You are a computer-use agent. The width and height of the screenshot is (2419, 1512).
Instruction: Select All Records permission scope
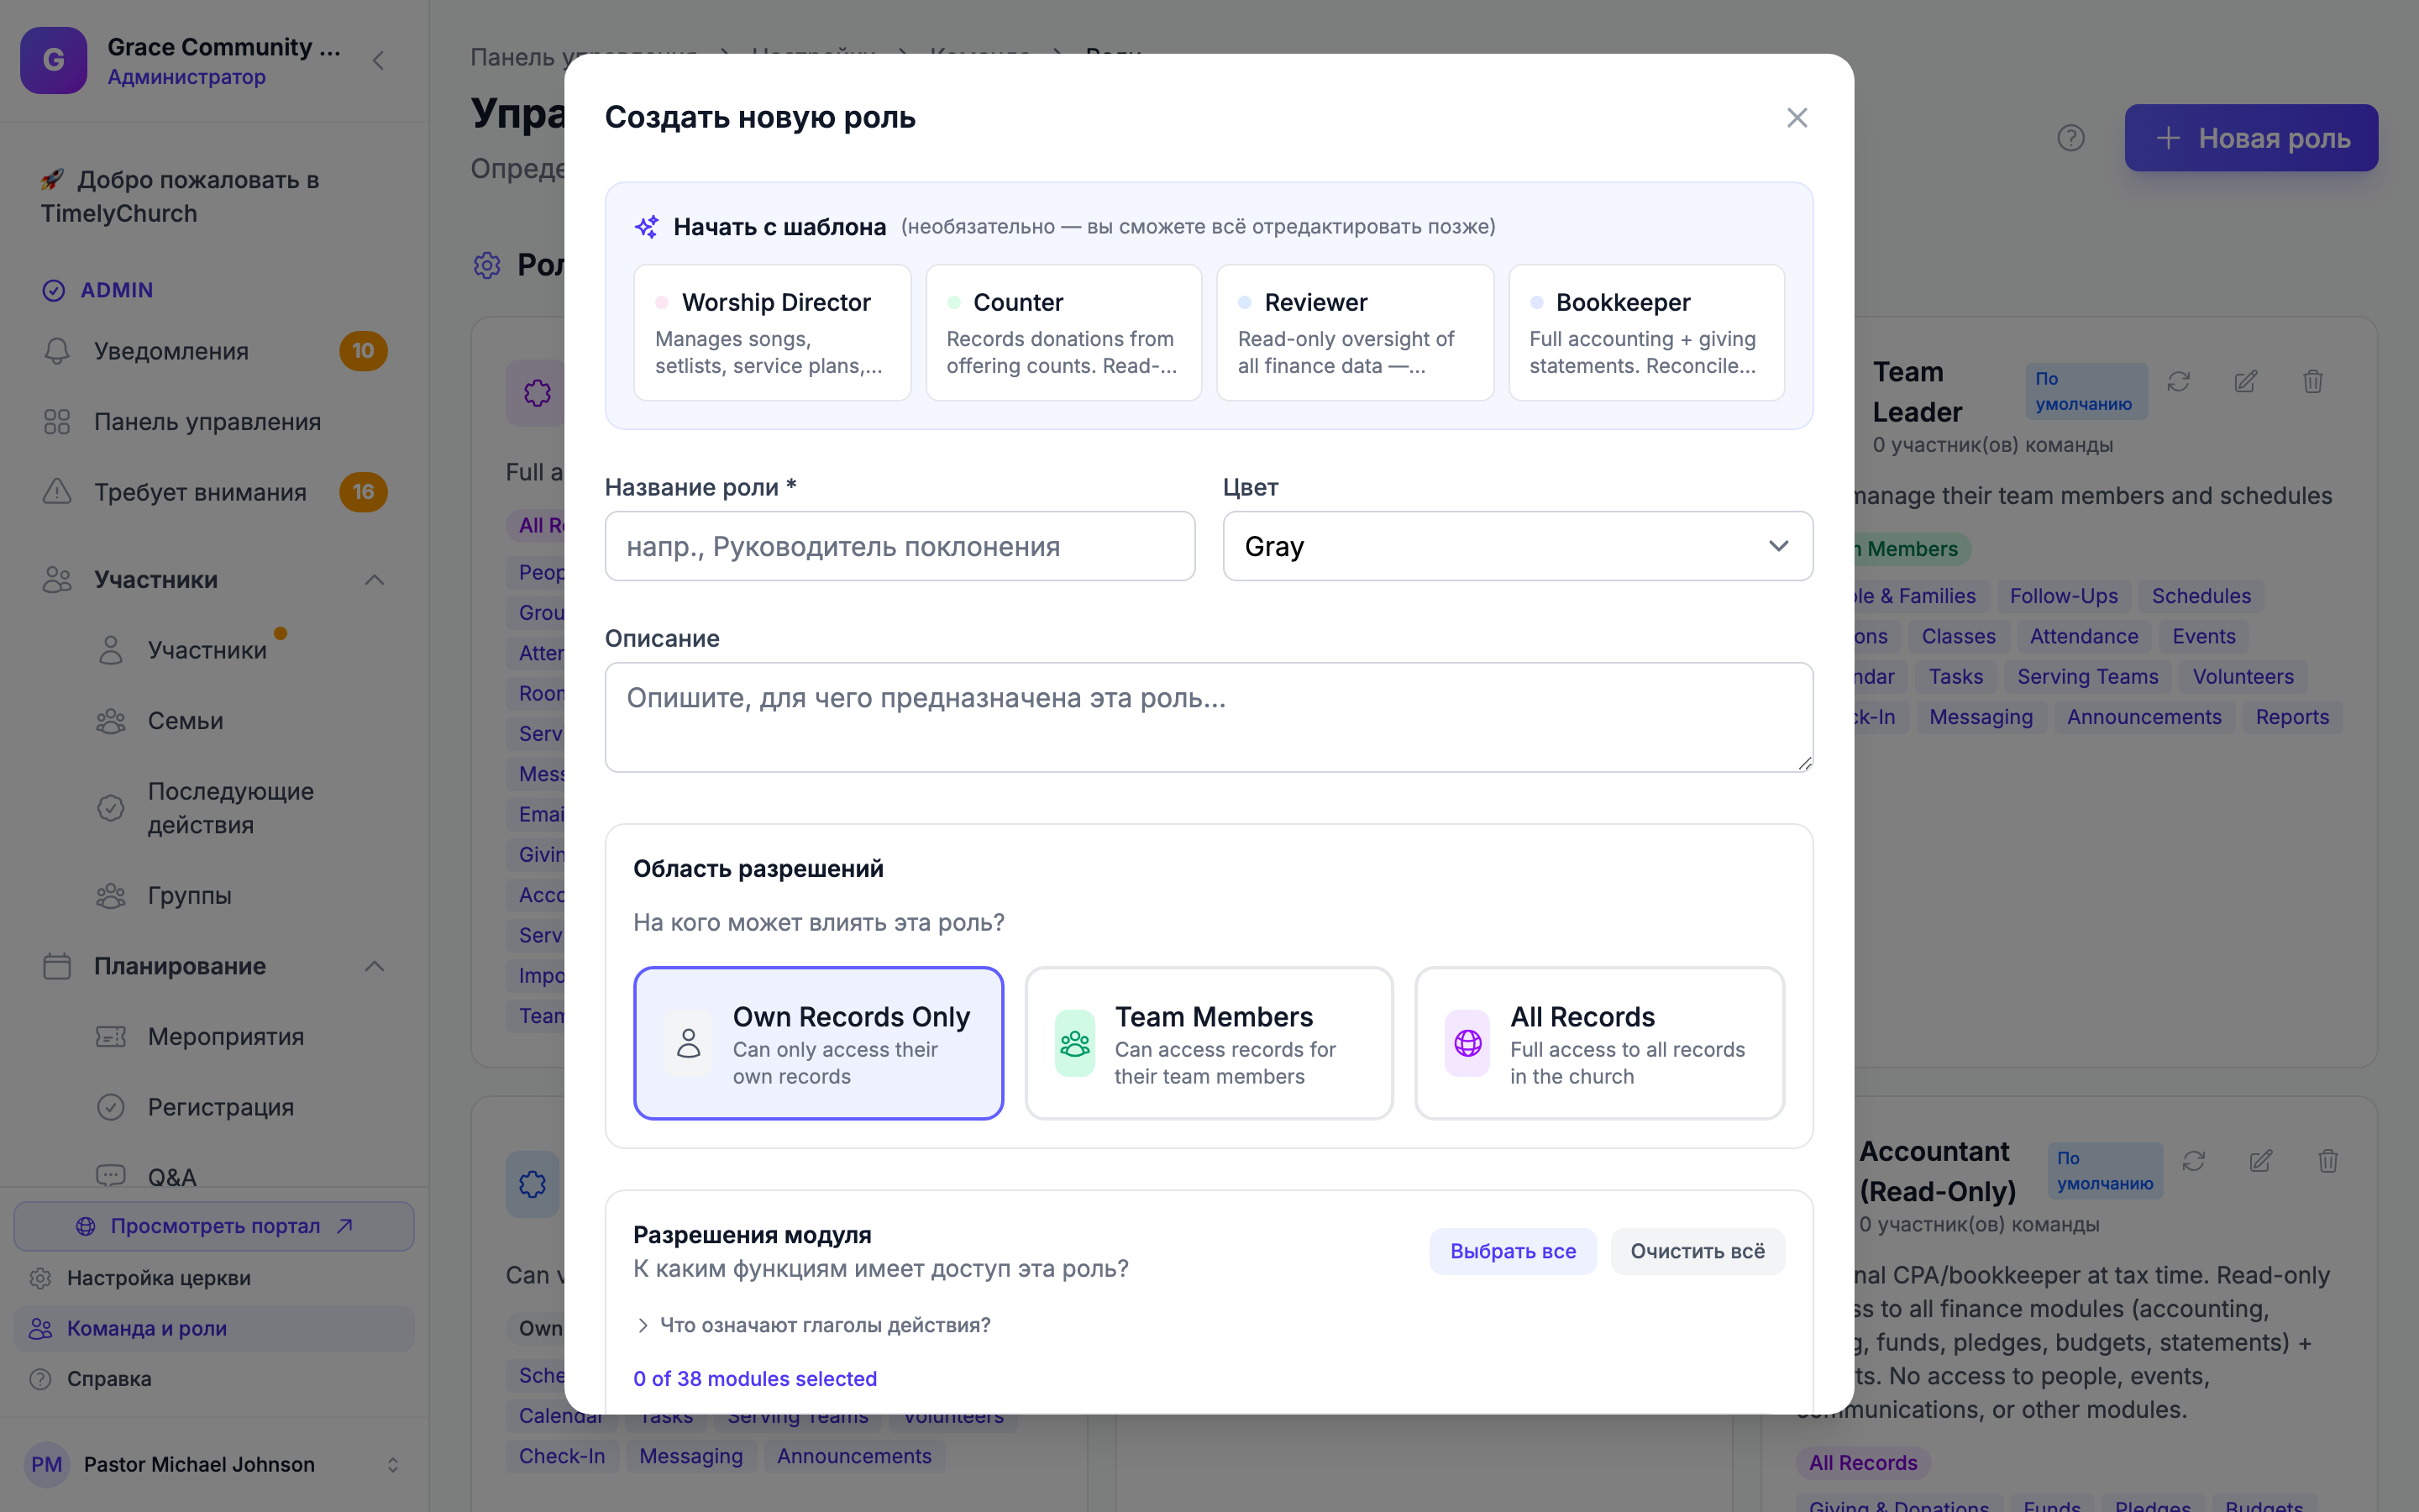point(1599,1043)
